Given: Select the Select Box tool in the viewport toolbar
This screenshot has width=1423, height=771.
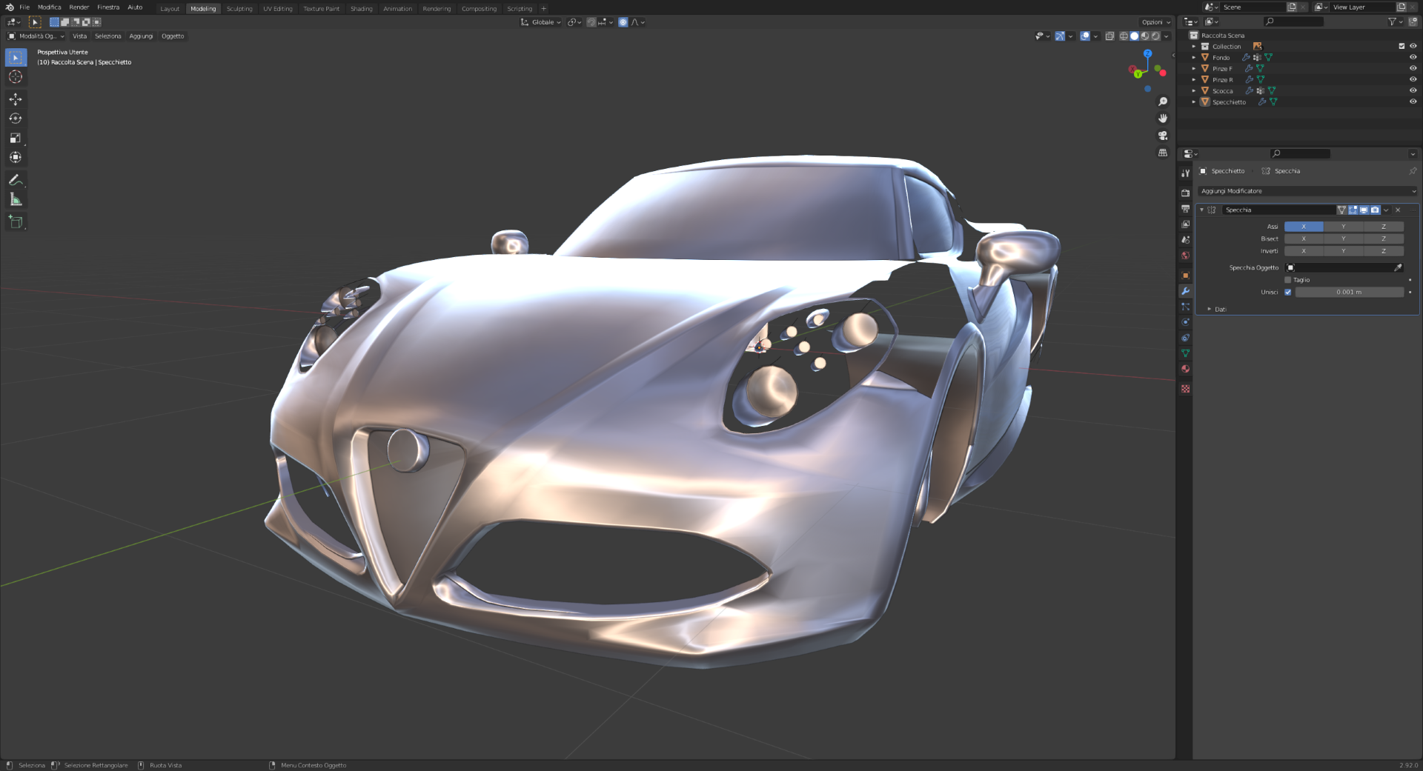Looking at the screenshot, I should click(x=16, y=58).
